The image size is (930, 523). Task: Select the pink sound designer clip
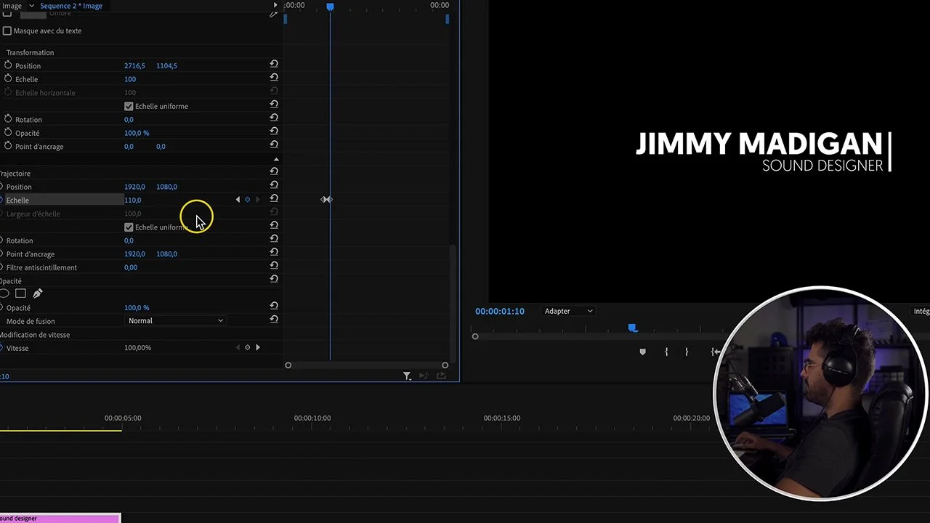60,518
